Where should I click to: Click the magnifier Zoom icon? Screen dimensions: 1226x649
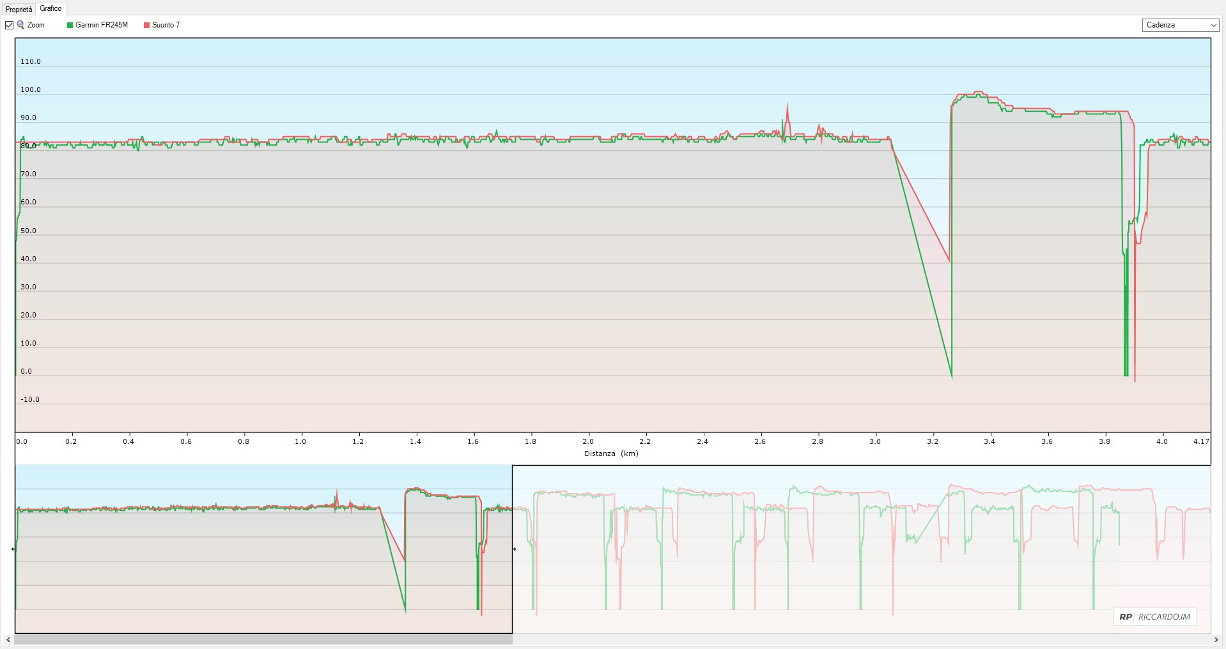pyautogui.click(x=20, y=25)
